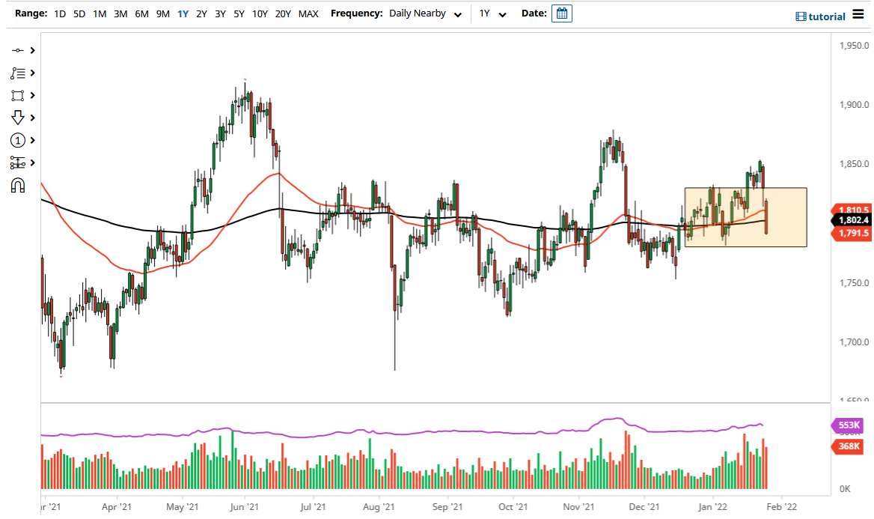Switch range to MAX

click(x=308, y=13)
